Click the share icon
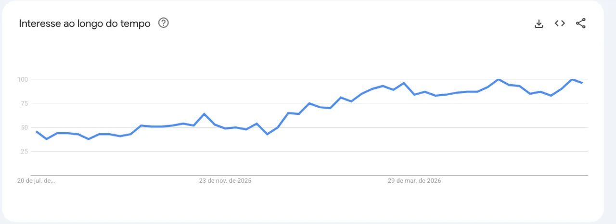This screenshot has height=224, width=616. 581,23
